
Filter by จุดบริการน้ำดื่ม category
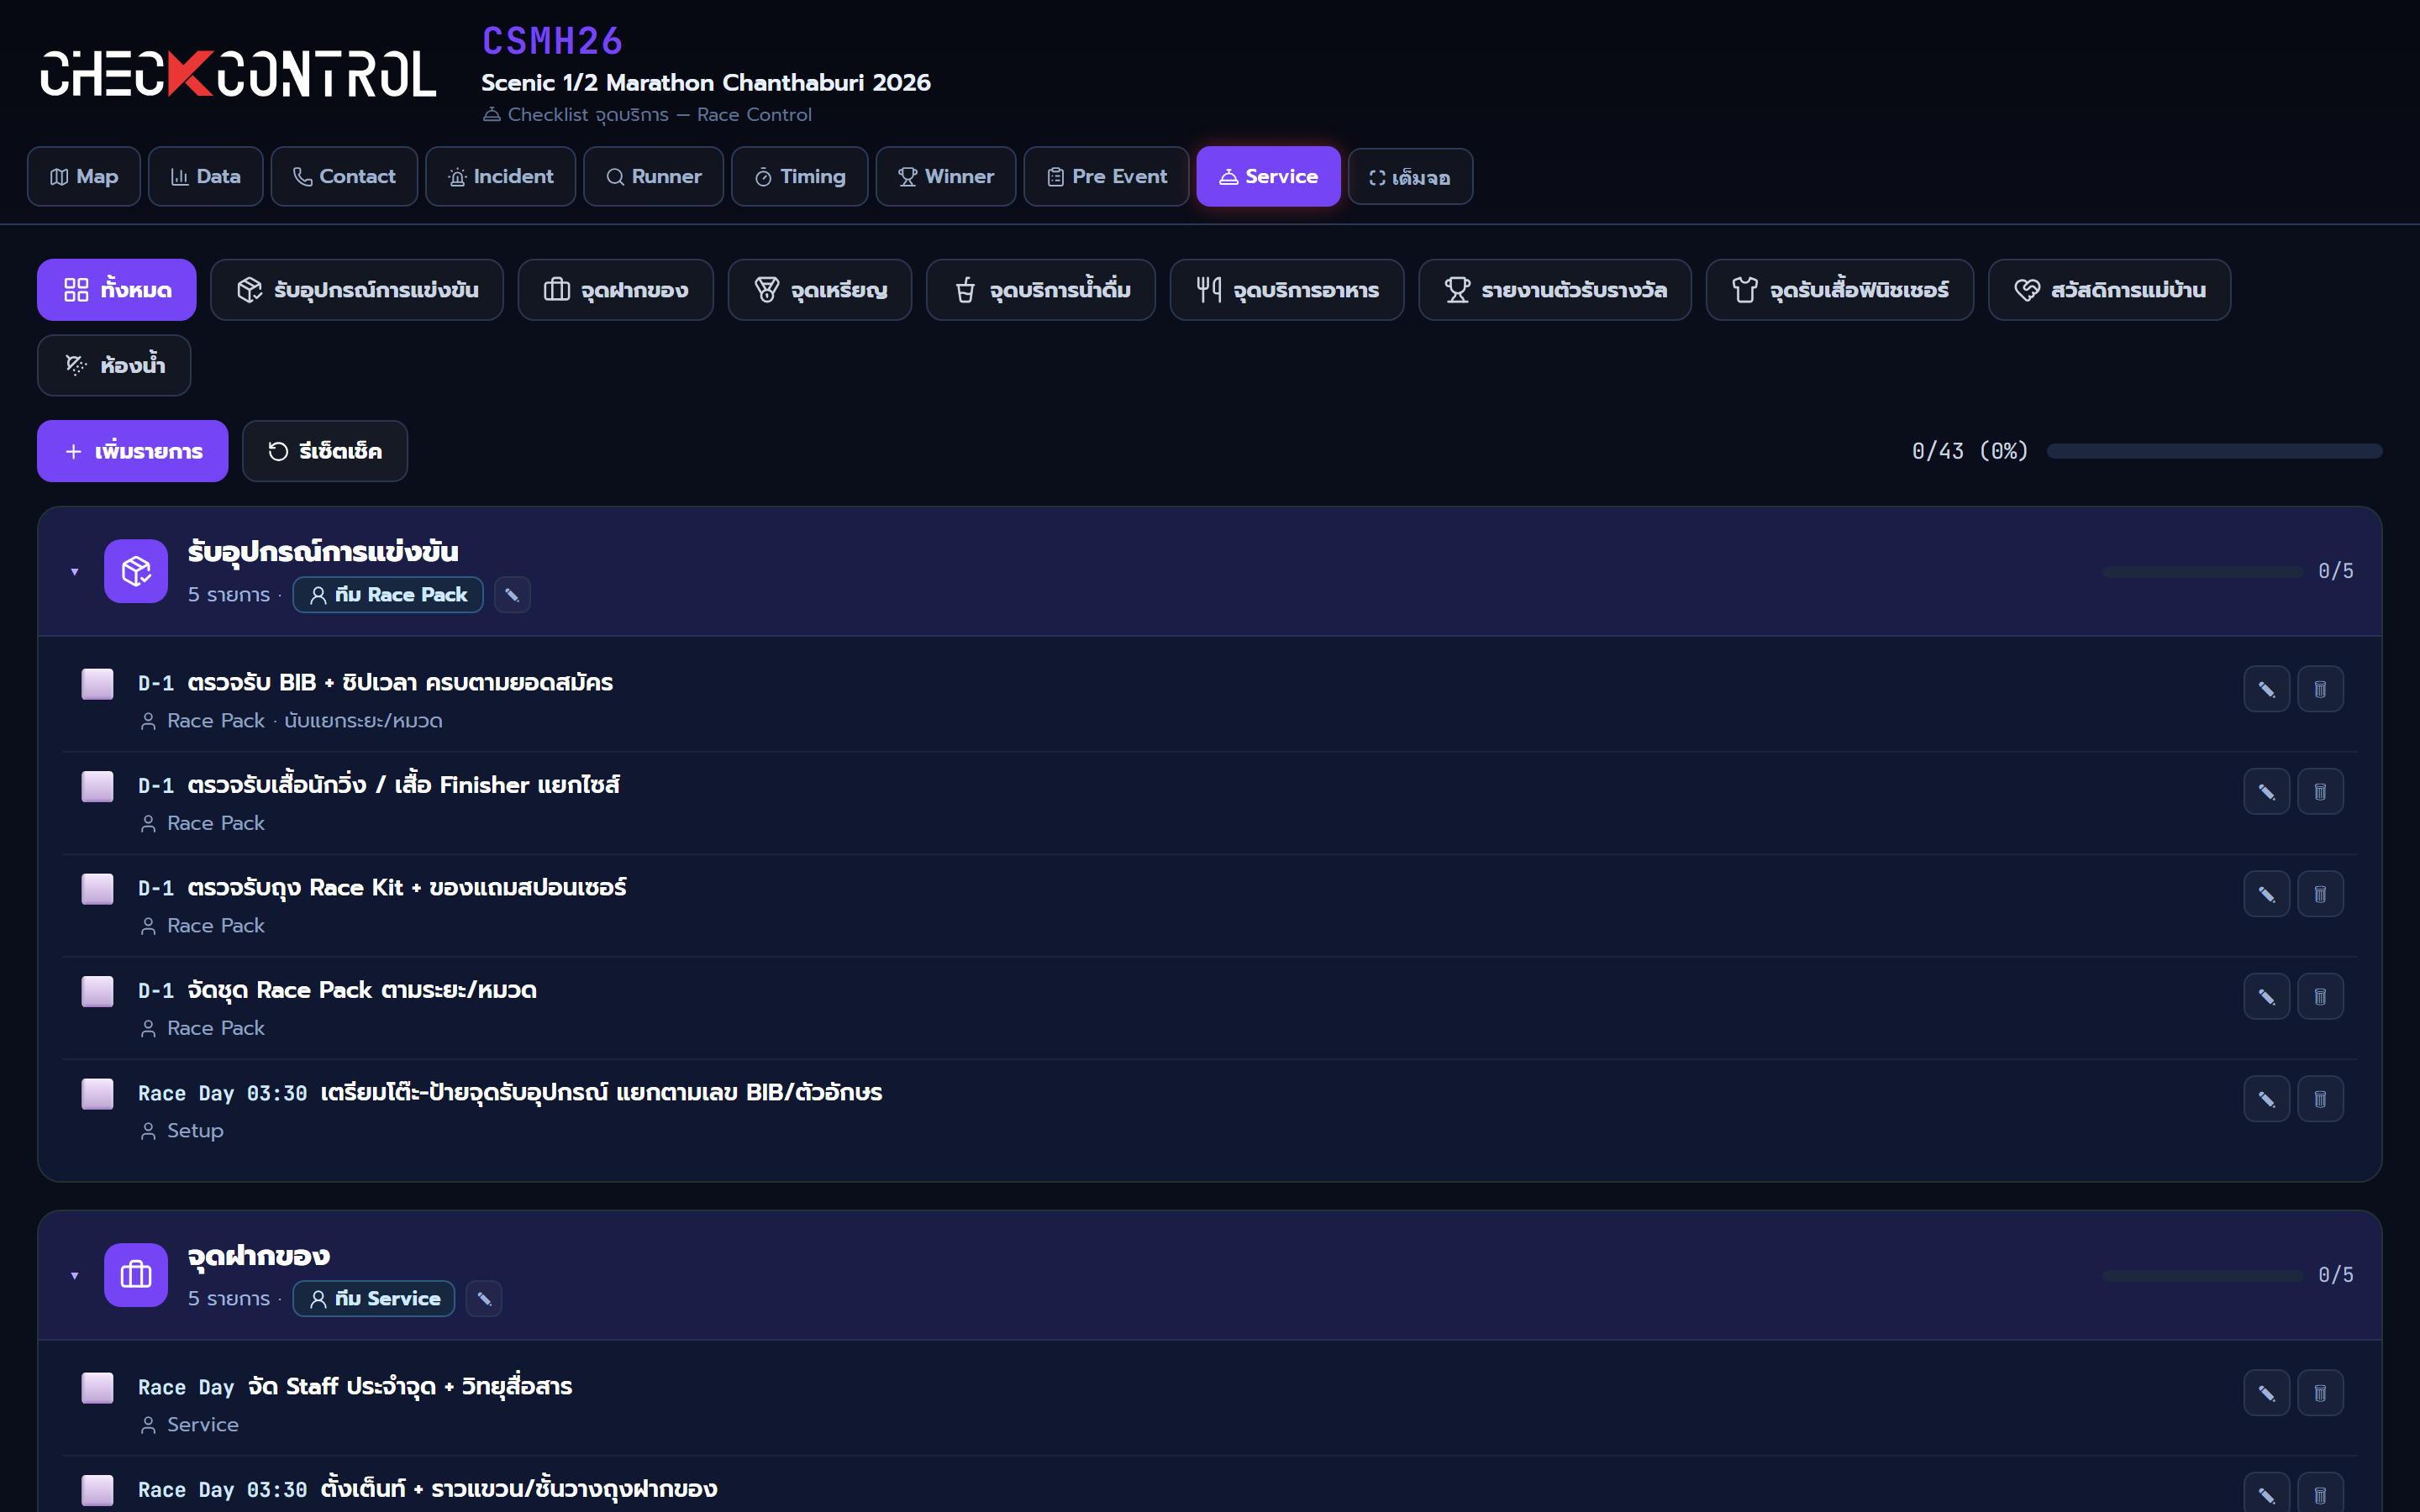(x=1041, y=290)
